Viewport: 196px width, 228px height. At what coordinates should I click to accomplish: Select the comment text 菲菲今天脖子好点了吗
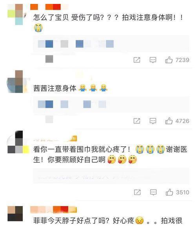[71, 221]
